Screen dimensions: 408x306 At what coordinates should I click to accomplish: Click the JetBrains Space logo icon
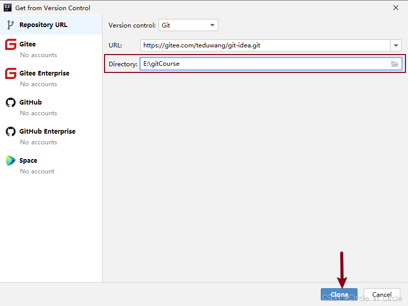tap(10, 161)
